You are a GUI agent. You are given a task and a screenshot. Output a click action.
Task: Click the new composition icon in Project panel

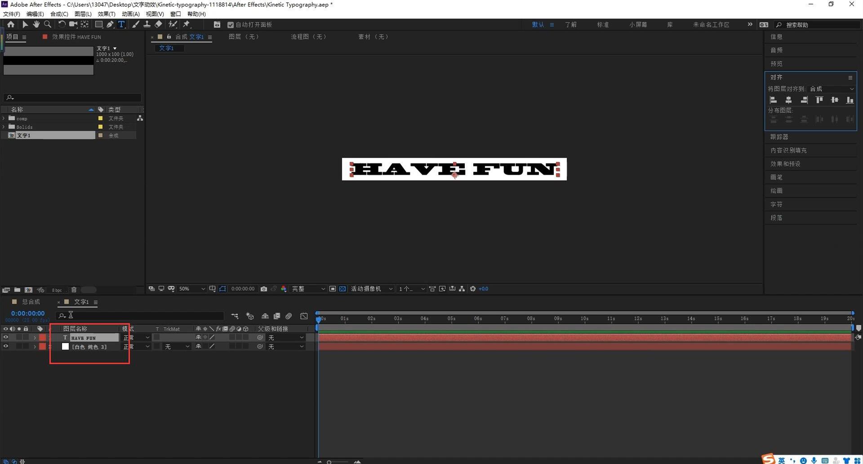coord(29,290)
